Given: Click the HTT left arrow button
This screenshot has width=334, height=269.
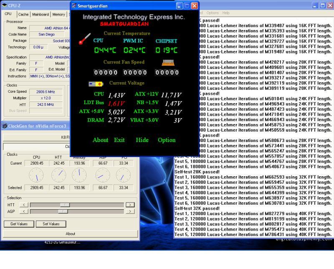Looking at the screenshot, I should pos(24,205).
